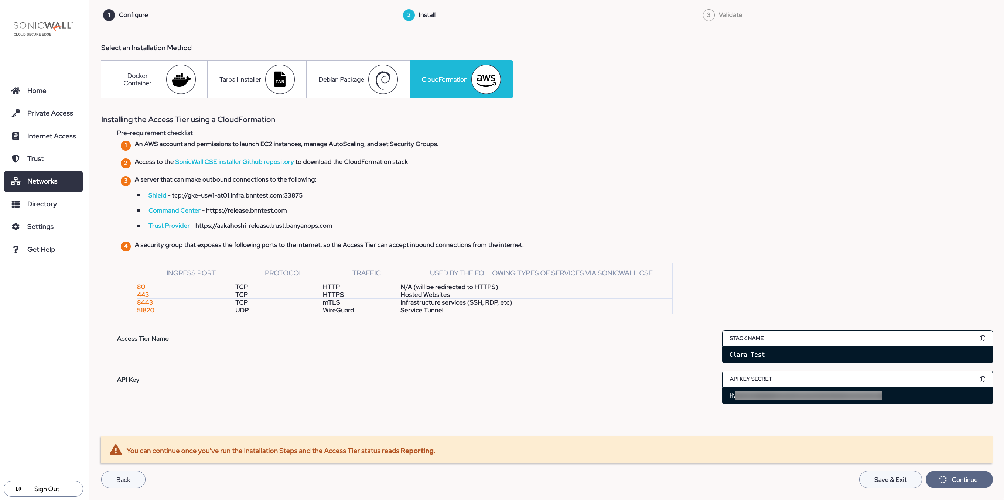
Task: Click the Get Help item
Action: point(41,249)
